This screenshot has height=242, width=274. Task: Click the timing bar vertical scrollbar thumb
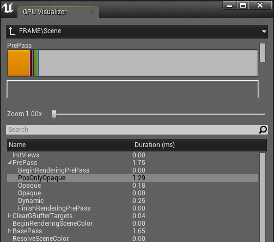pos(263,53)
